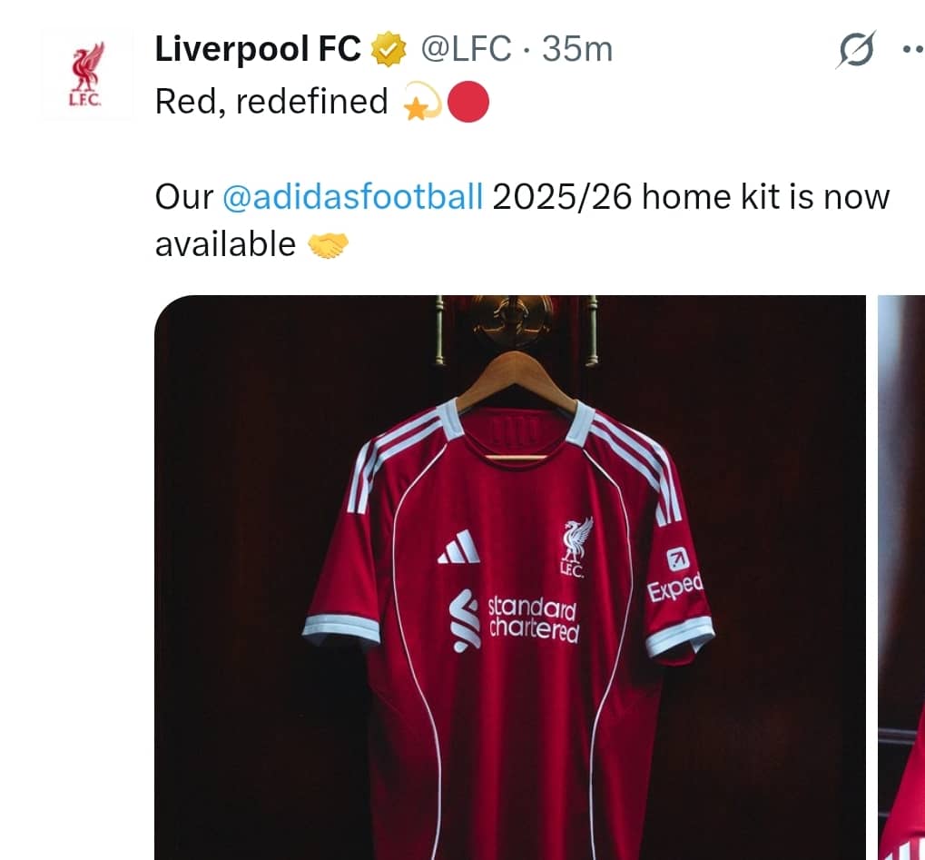Open the Liverpool FC profile avatar

pos(87,75)
